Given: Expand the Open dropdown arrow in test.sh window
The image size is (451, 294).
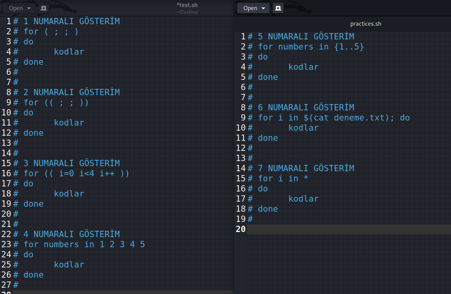Looking at the screenshot, I should click(29, 8).
